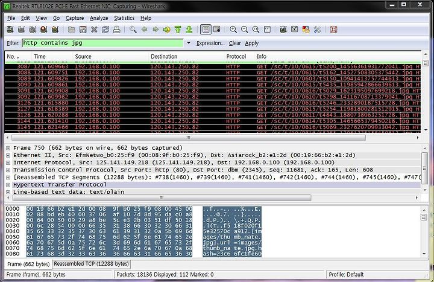Expand the Frame 750 tree node

point(8,148)
